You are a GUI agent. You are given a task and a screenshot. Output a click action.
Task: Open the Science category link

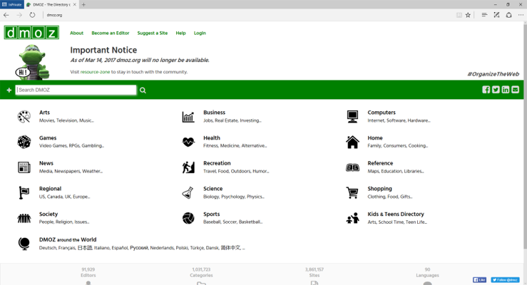coord(213,189)
